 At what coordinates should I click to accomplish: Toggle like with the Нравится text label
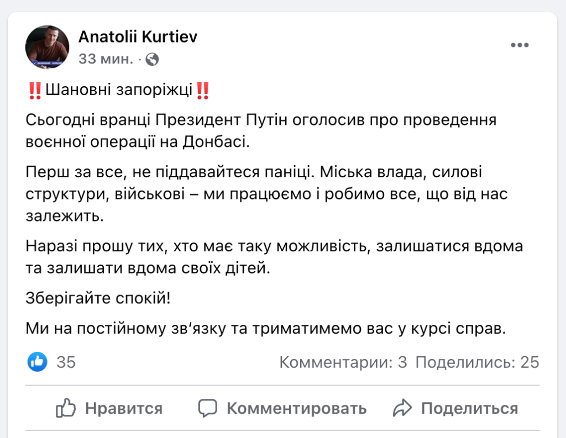click(x=123, y=408)
